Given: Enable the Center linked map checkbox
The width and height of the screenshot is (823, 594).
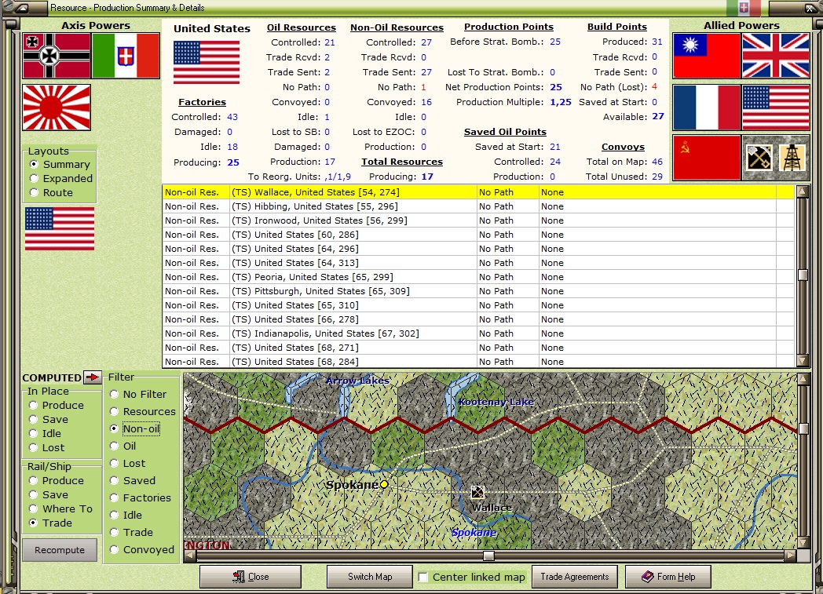Looking at the screenshot, I should [x=423, y=578].
